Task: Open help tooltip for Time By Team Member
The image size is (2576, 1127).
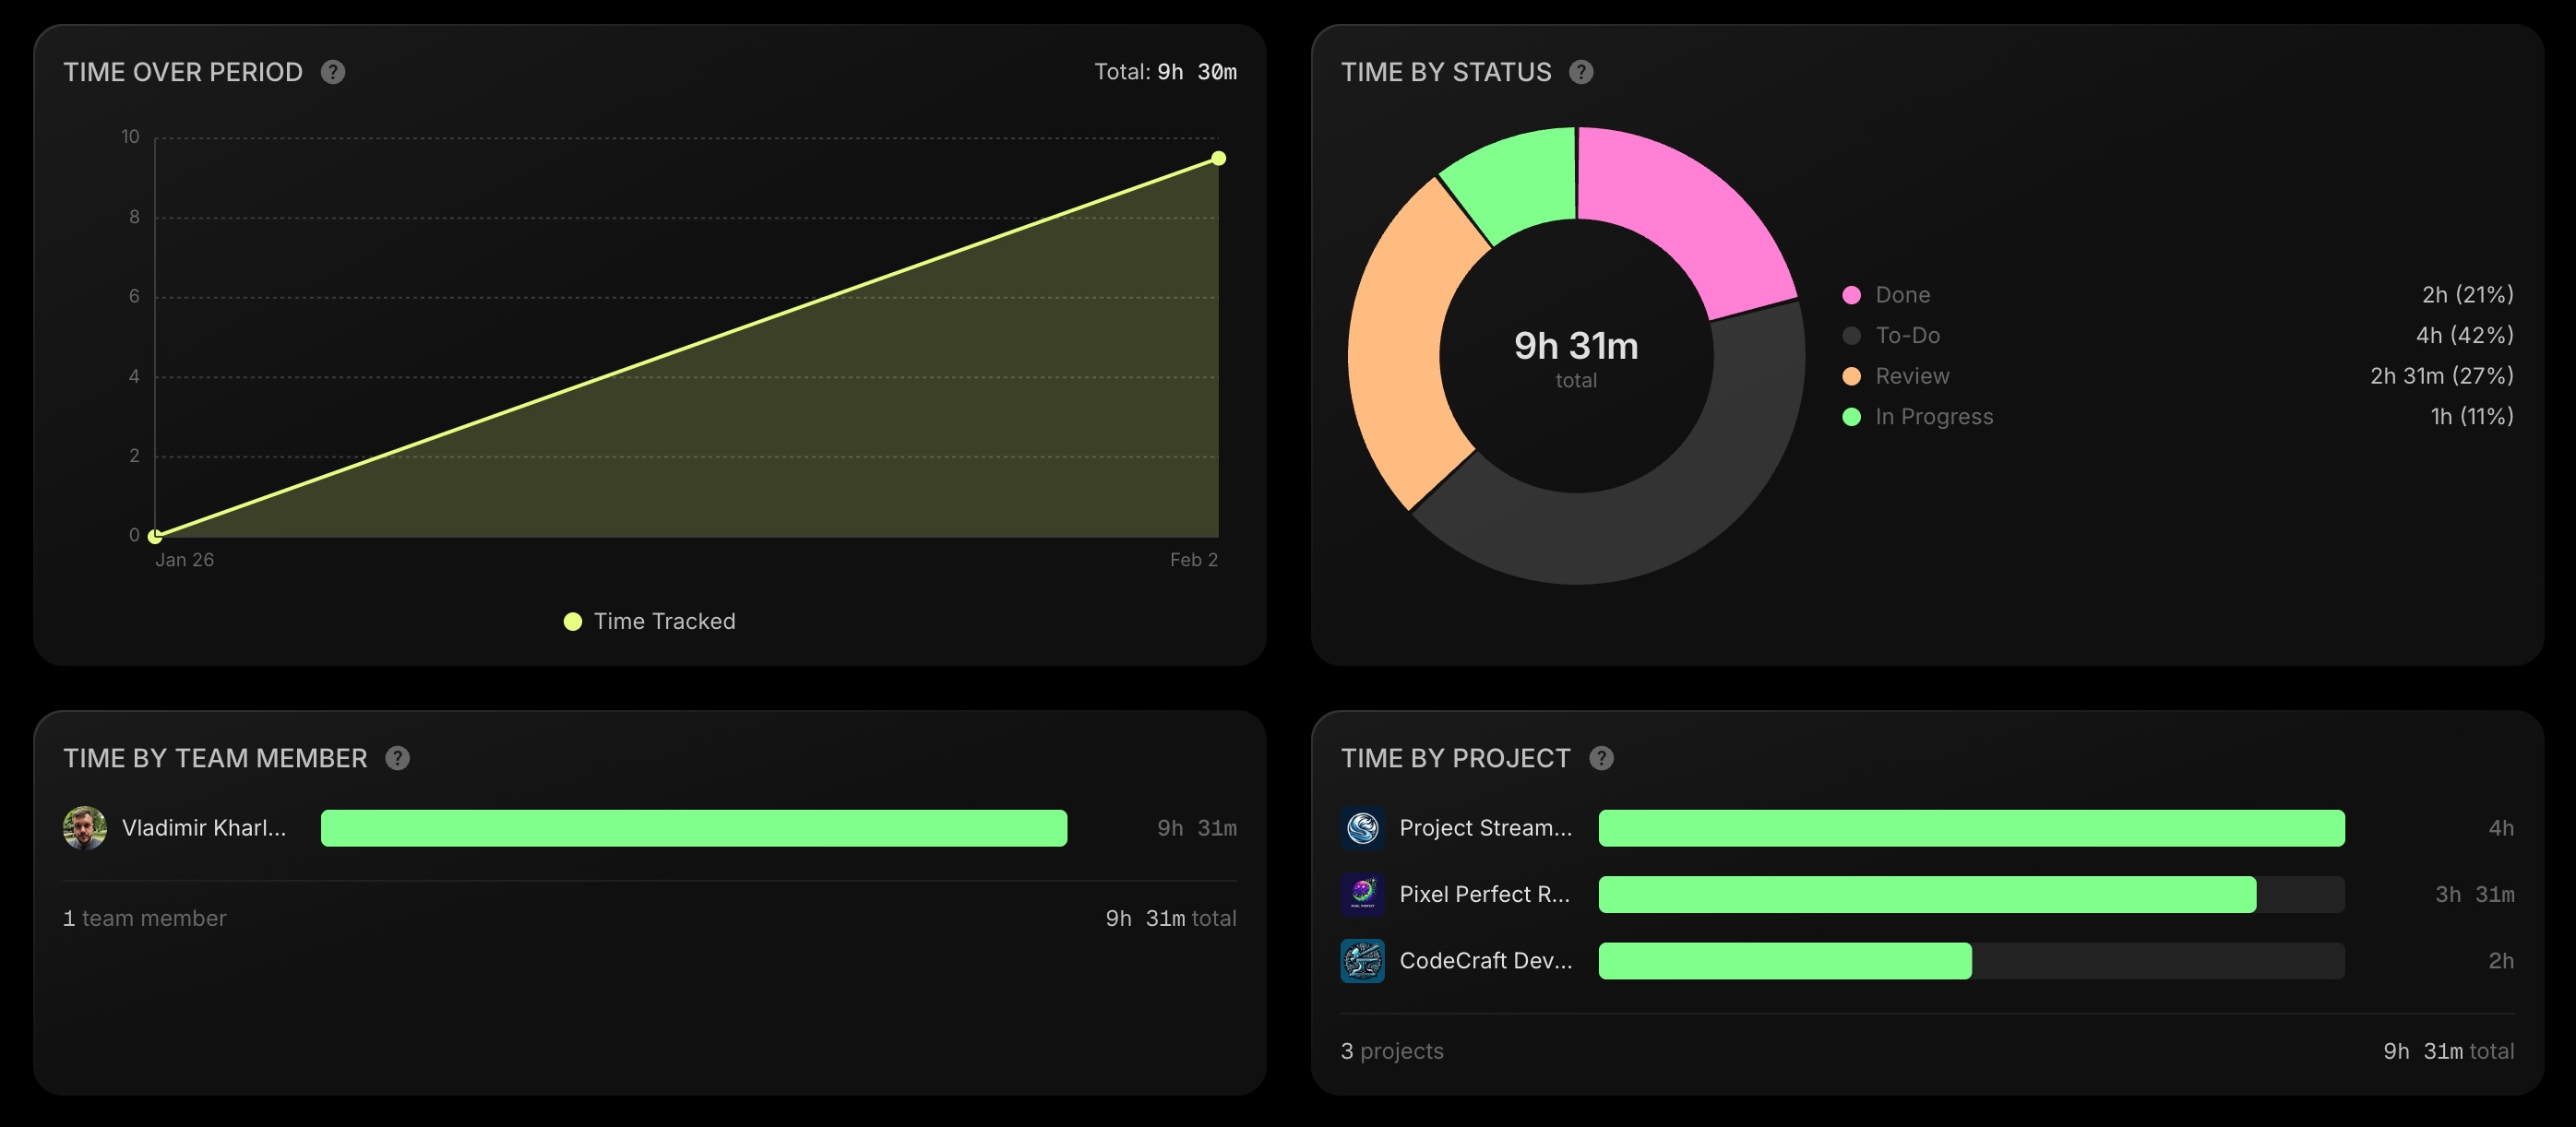Action: pyautogui.click(x=398, y=758)
